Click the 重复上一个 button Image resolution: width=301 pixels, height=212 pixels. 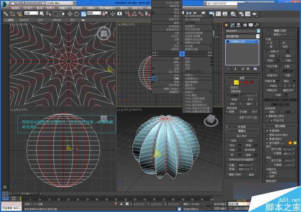point(281,35)
